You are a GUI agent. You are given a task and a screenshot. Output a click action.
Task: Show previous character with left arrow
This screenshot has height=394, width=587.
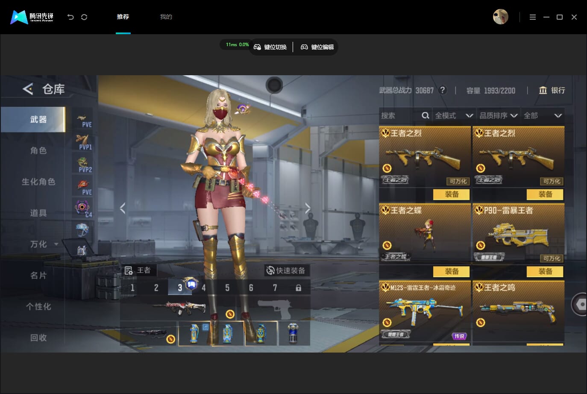123,208
